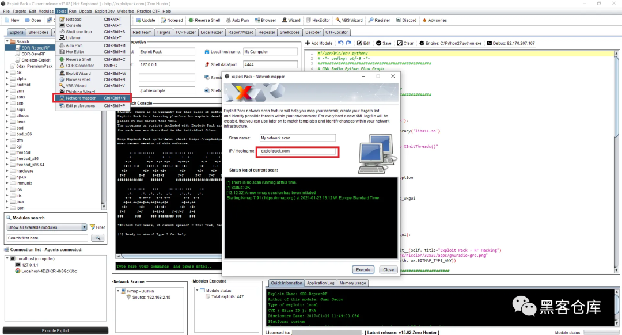Click the console command input line
Viewport: 622px width, 335px height.
(169, 267)
